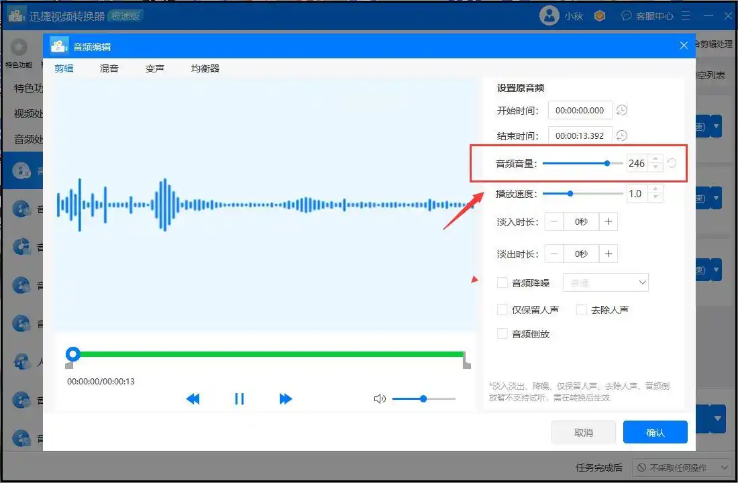Image resolution: width=738 pixels, height=483 pixels.
Task: Enable the 音频降噪 checkbox
Action: [x=503, y=282]
